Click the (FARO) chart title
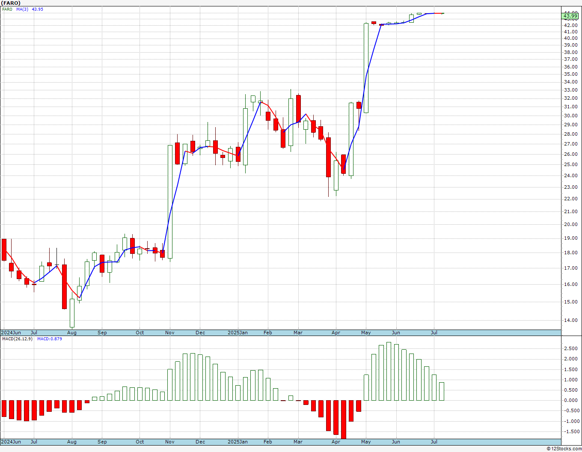582x452 pixels. (11, 3)
